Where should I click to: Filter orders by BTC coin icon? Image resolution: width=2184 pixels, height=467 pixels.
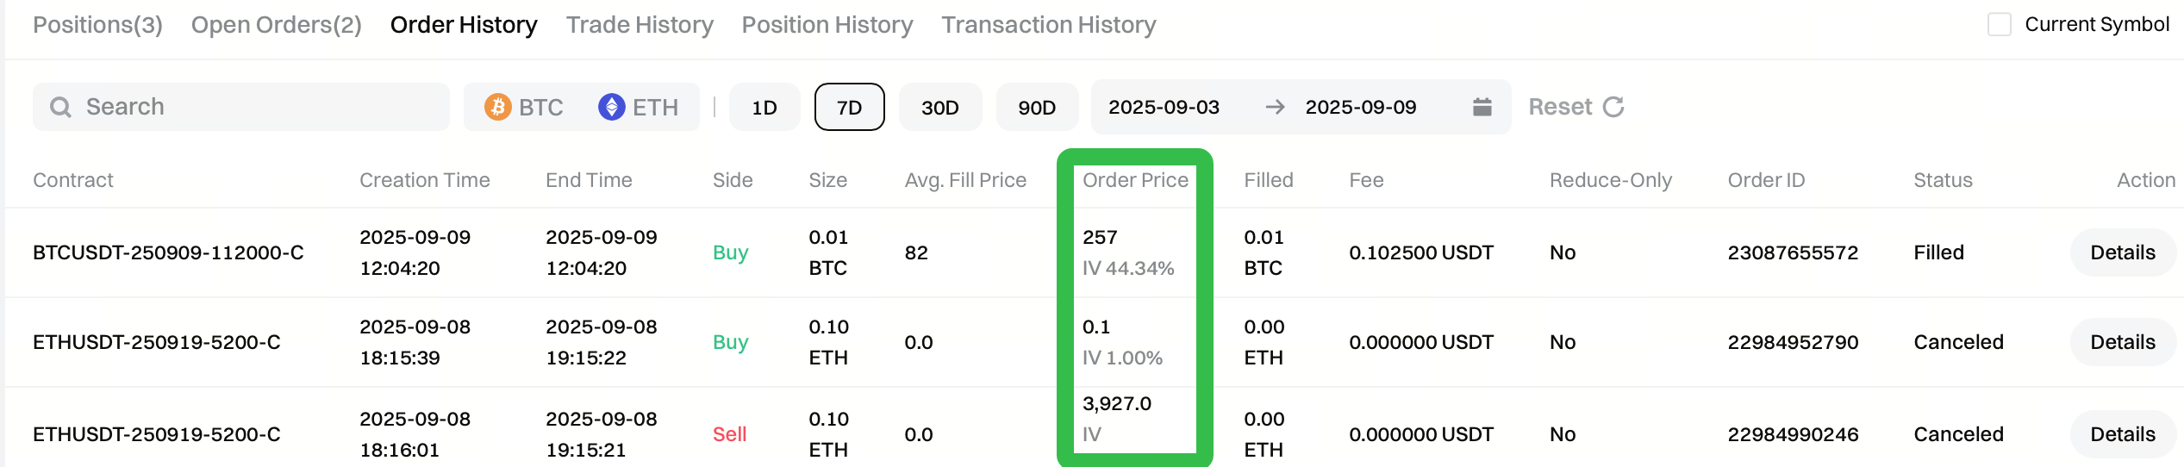[497, 107]
